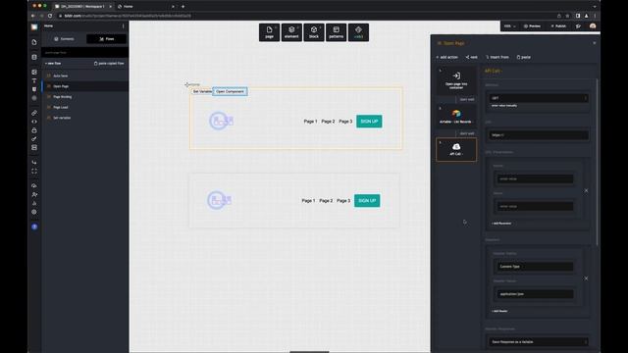628x353 pixels.
Task: Open the Save Response as a Variable dropdown
Action: [x=538, y=342]
